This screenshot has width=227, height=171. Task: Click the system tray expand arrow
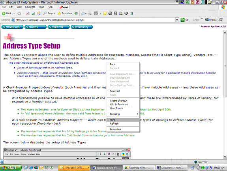point(199,168)
